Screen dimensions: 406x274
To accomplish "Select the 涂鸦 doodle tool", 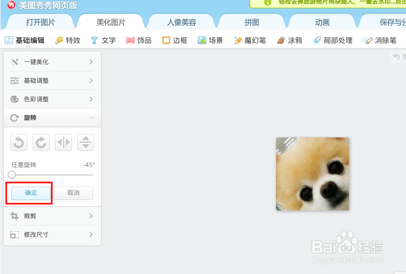I will 289,40.
